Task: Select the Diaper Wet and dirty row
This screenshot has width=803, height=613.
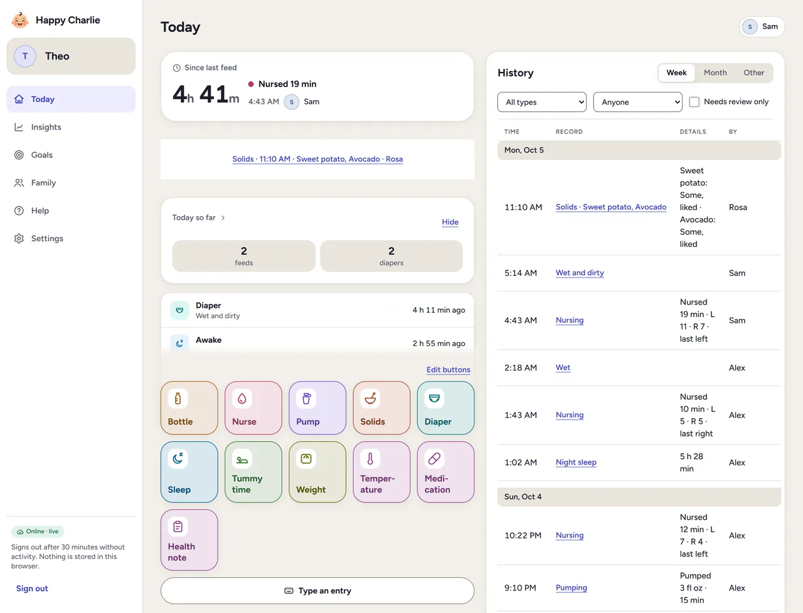Action: tap(317, 310)
